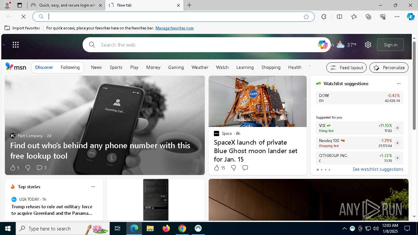This screenshot has width=418, height=235.
Task: Open the Play category
Action: pyautogui.click(x=134, y=67)
